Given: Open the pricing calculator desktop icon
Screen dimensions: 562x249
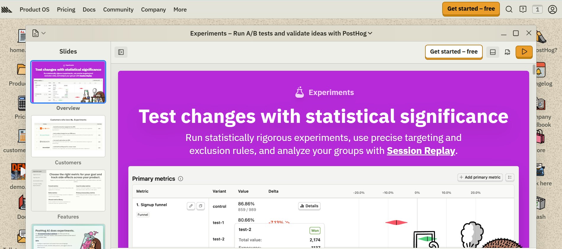Looking at the screenshot, I should (x=22, y=103).
